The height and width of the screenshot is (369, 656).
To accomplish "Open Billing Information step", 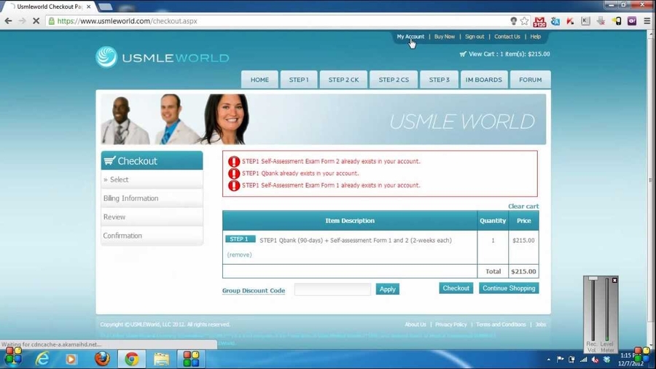I will tap(152, 198).
